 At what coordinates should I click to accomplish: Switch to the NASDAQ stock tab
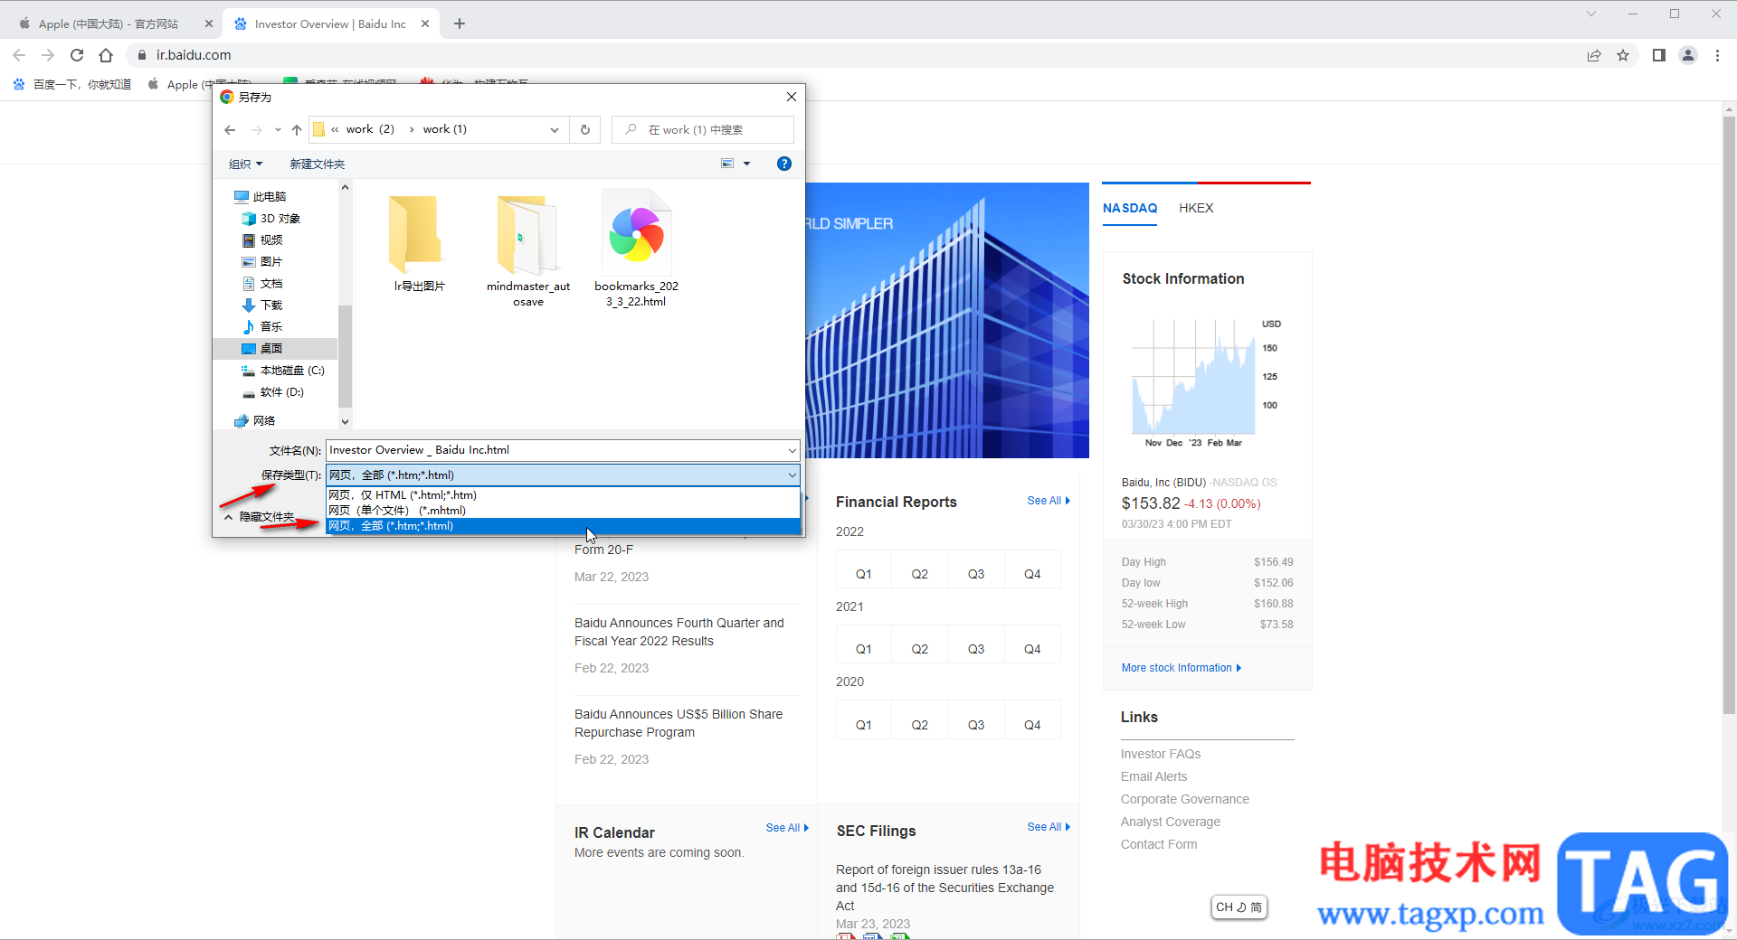[x=1130, y=209]
